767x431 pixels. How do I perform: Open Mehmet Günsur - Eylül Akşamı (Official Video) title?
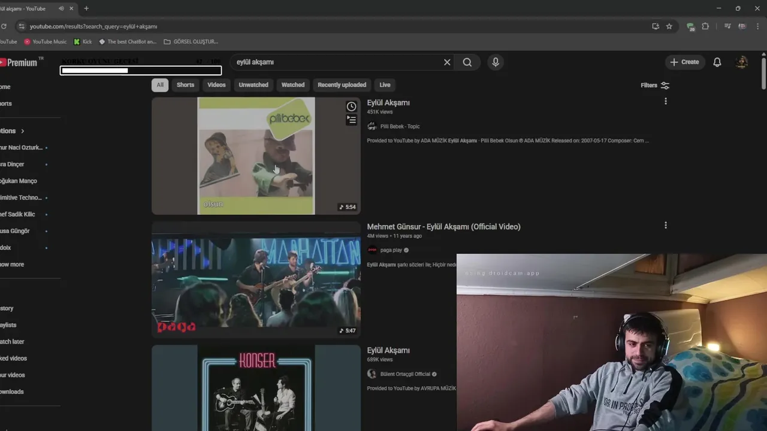(443, 227)
